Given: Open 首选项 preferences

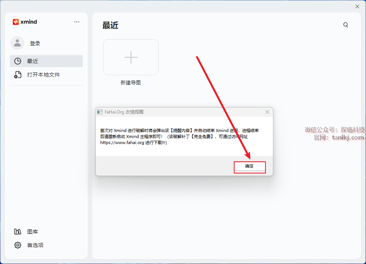Looking at the screenshot, I should pyautogui.click(x=35, y=245).
